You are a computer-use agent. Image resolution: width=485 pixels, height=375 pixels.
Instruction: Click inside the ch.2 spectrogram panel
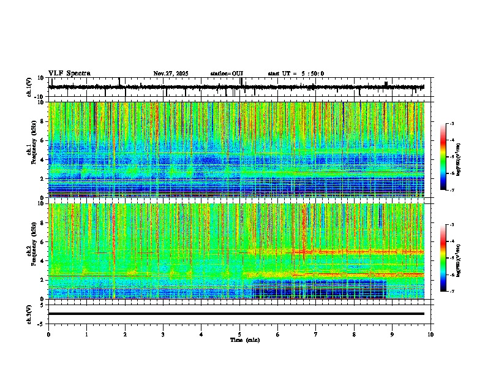click(x=236, y=251)
